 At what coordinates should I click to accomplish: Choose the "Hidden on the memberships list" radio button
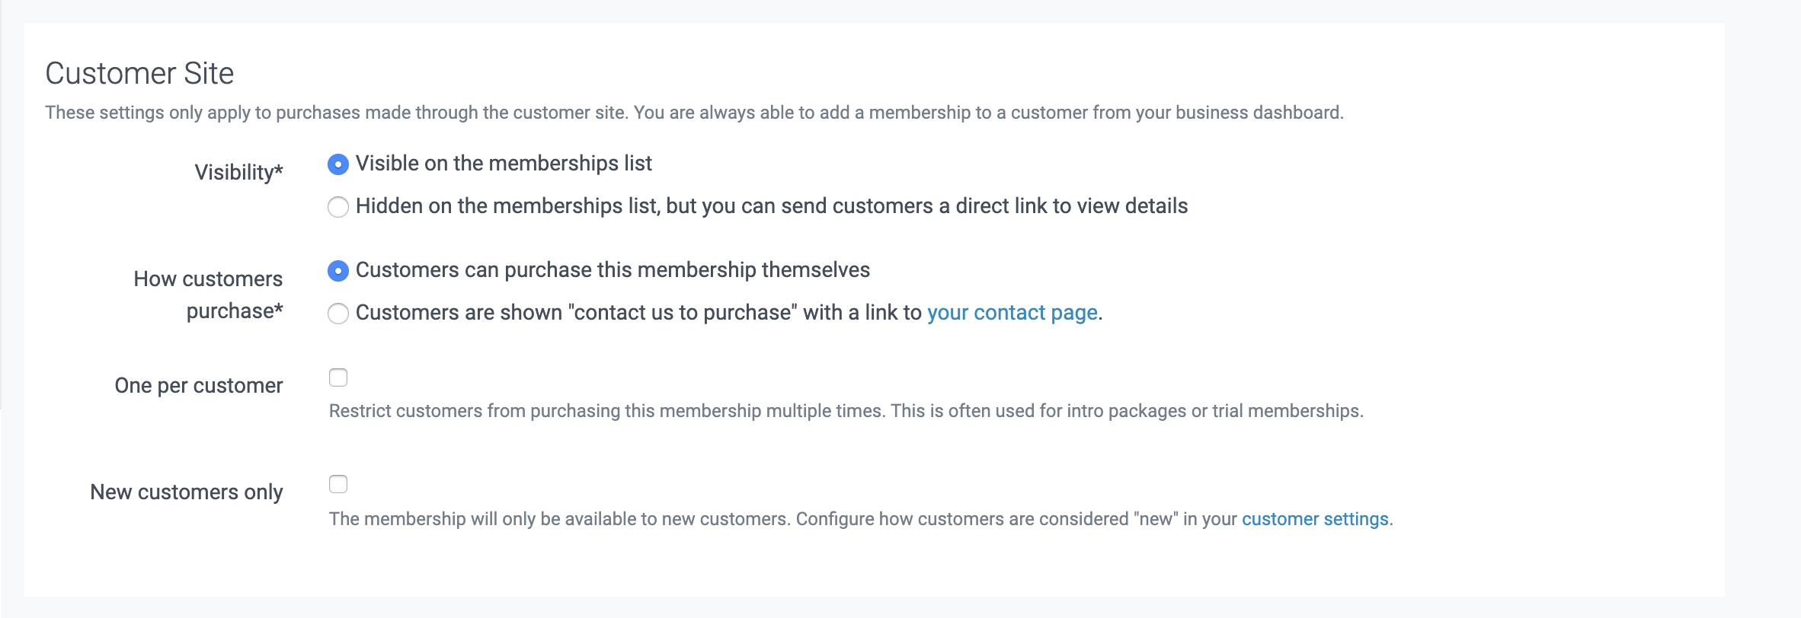(338, 207)
